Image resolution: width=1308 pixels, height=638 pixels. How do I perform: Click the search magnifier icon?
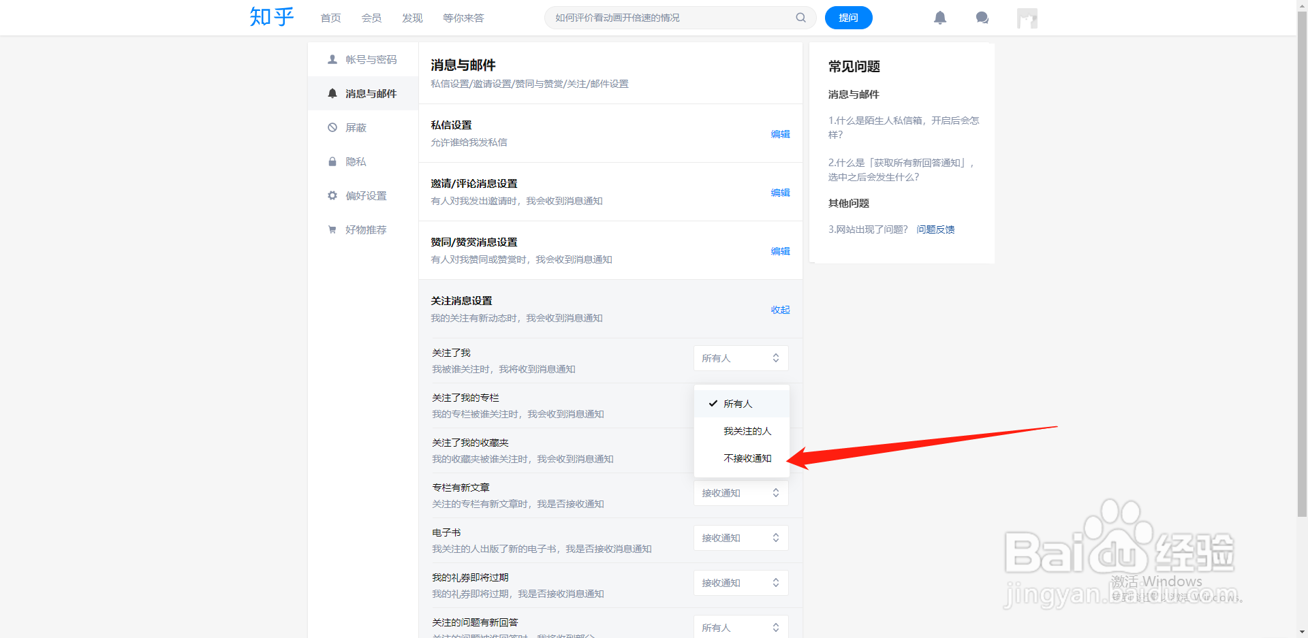(800, 18)
